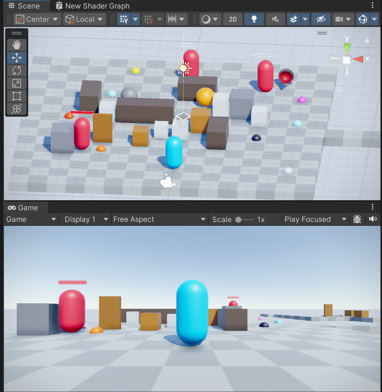Screen dimensions: 382x392
Task: Toggle scene effects
Action: point(293,19)
